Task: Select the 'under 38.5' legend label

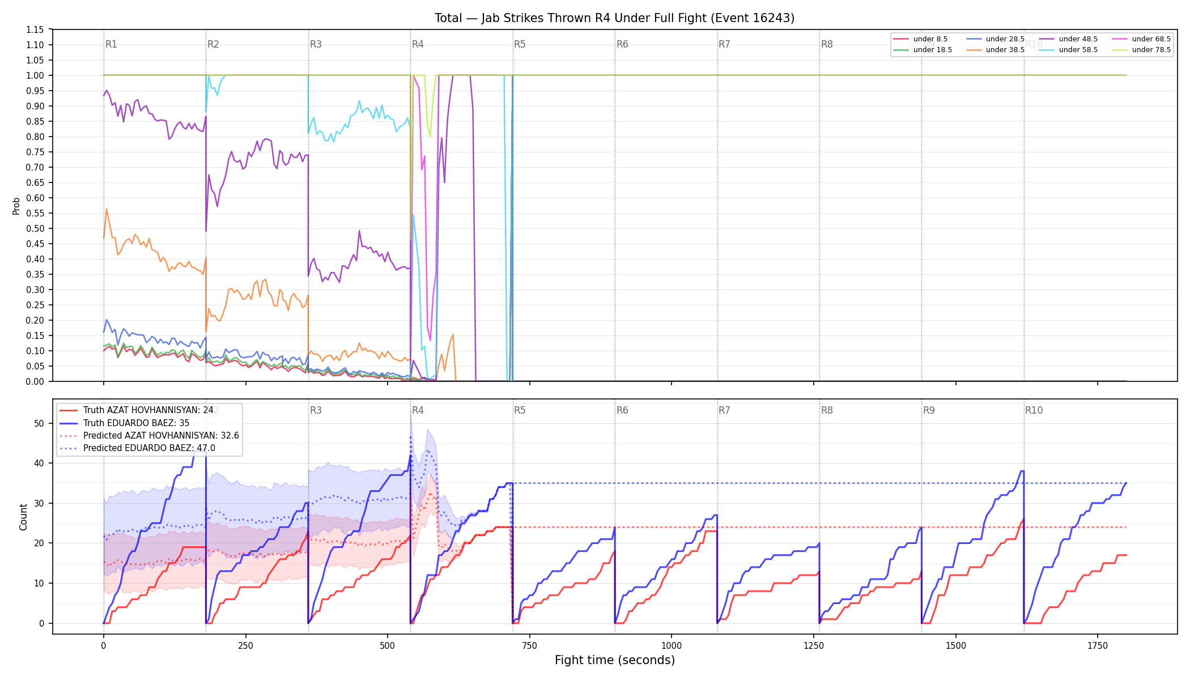Action: click(1005, 50)
